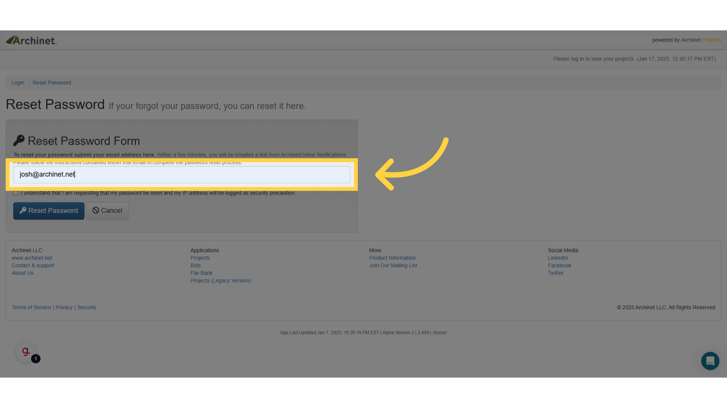Open the LinkedIn social media link

pyautogui.click(x=558, y=258)
